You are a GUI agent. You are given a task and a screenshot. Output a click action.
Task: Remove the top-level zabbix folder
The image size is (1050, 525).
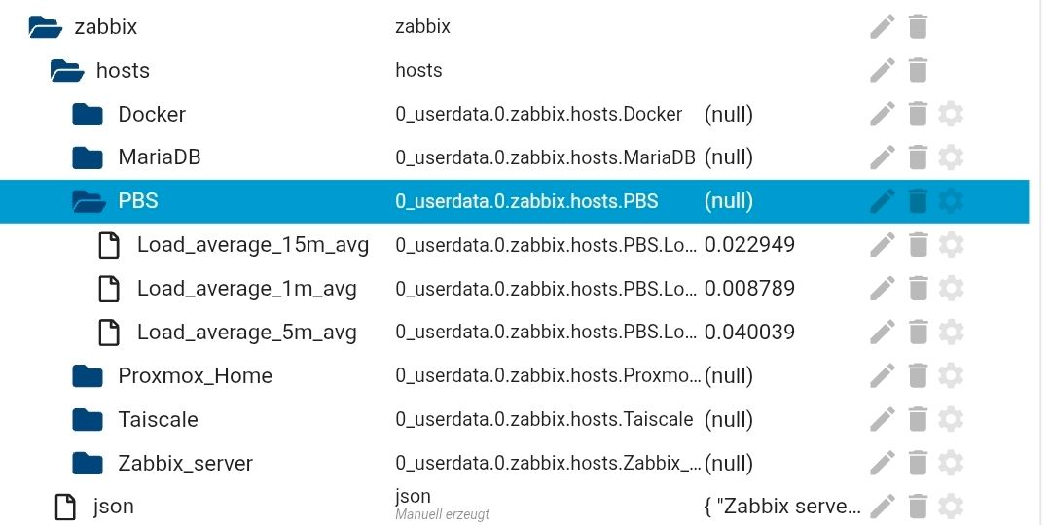tap(917, 27)
